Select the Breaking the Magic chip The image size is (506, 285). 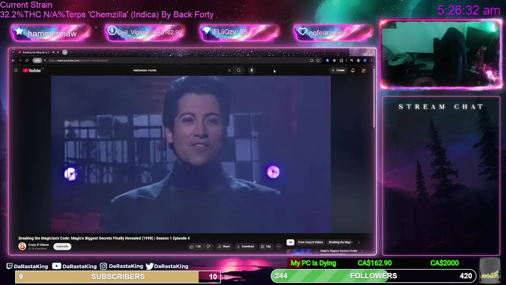(340, 242)
